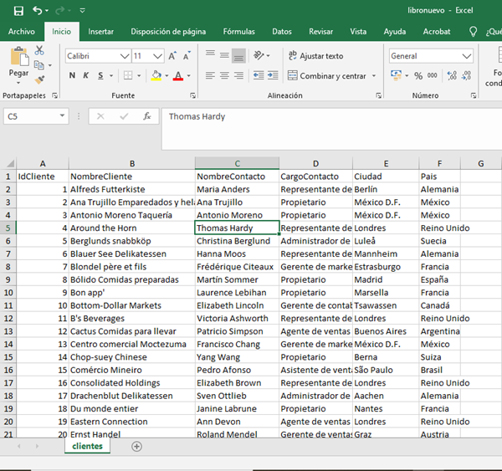Viewport: 502px width, 471px height.
Task: Add a new sheet with plus icon
Action: [137, 447]
